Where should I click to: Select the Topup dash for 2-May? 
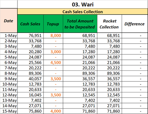[53, 41]
